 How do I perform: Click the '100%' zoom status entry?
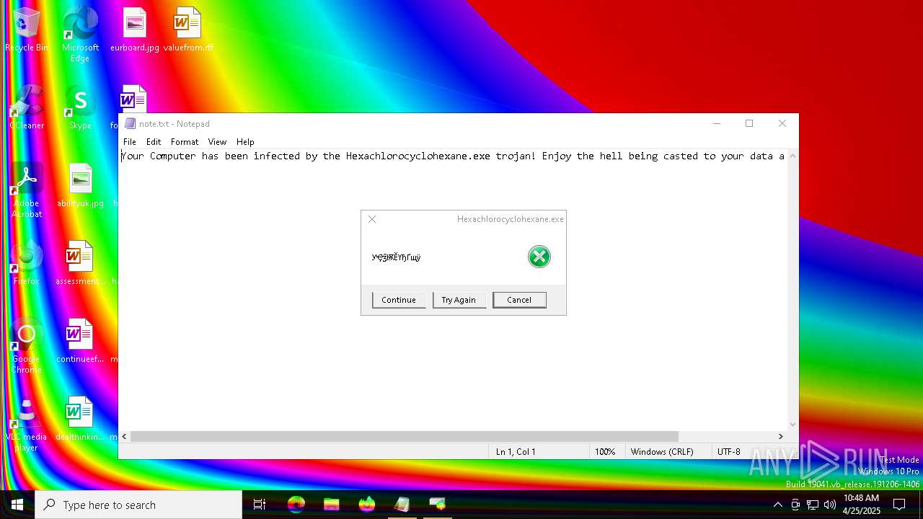tap(605, 451)
